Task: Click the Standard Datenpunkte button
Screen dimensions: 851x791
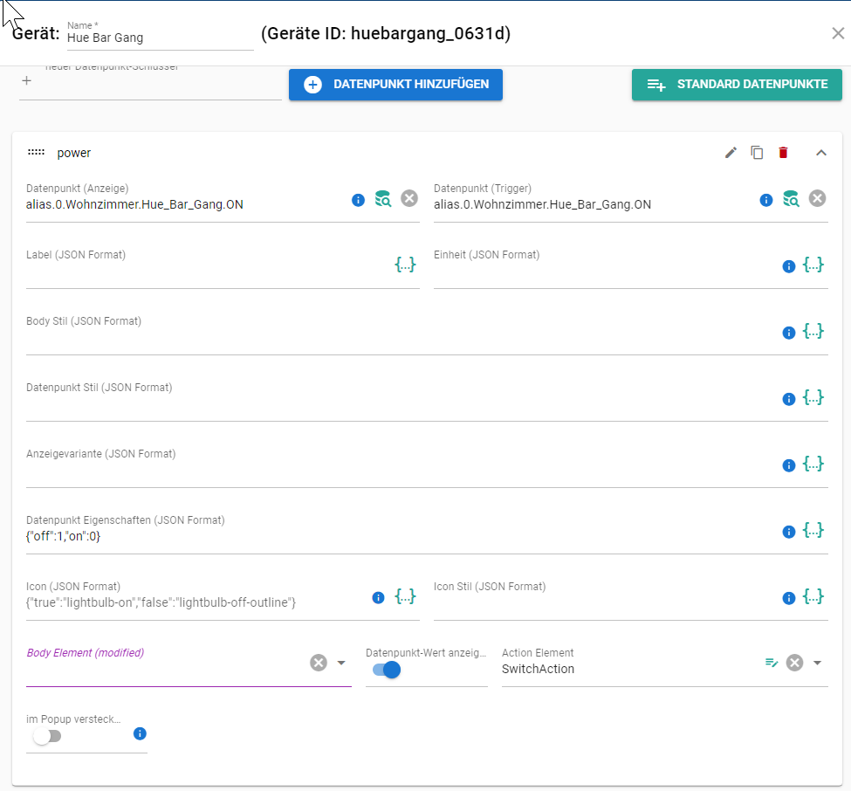Action: coord(737,85)
